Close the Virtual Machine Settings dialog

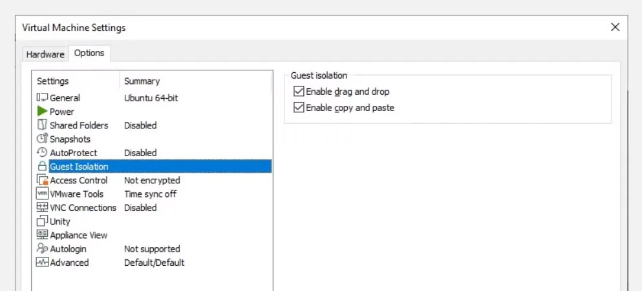click(615, 27)
